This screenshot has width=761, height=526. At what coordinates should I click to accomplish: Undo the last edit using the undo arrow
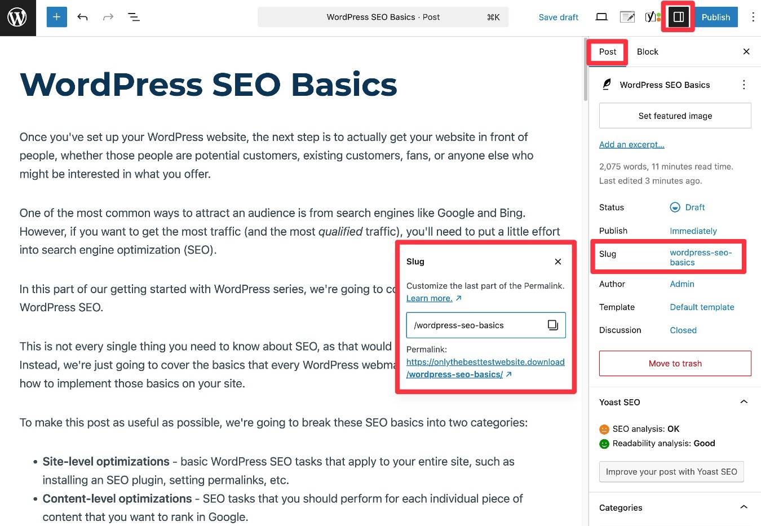click(82, 17)
